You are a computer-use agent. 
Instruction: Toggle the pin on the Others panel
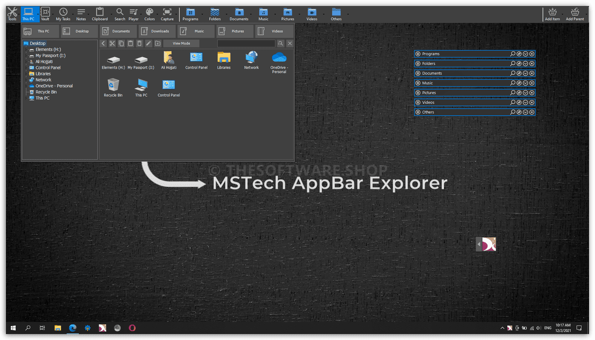pyautogui.click(x=519, y=112)
